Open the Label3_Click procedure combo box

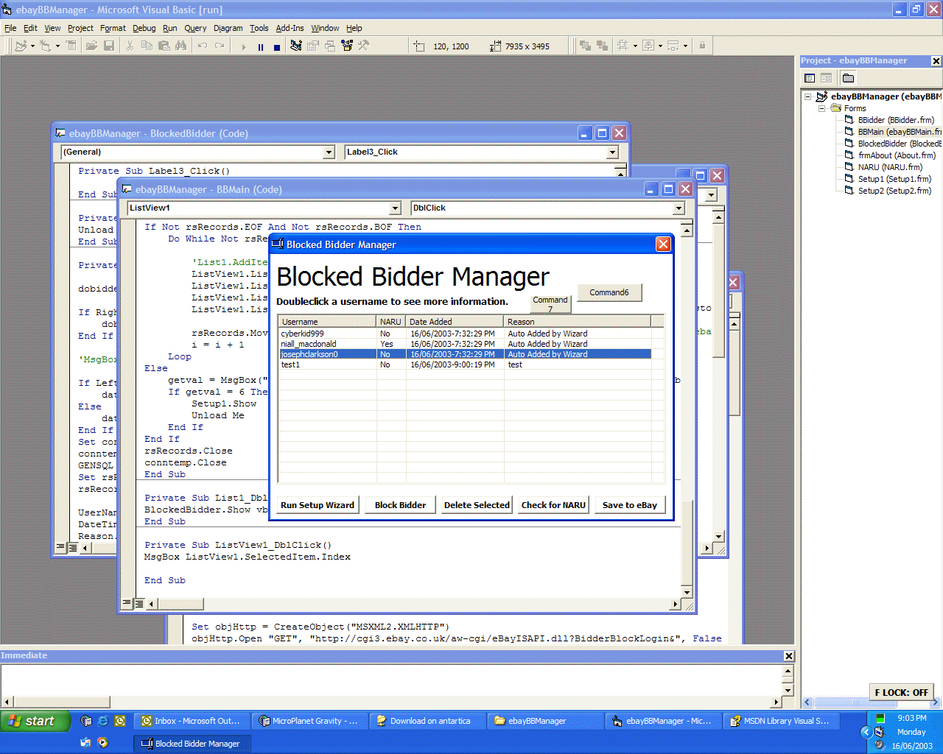click(482, 152)
